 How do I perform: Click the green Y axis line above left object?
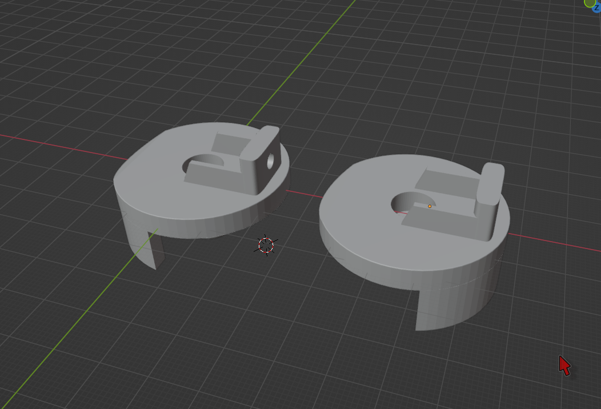coord(303,61)
